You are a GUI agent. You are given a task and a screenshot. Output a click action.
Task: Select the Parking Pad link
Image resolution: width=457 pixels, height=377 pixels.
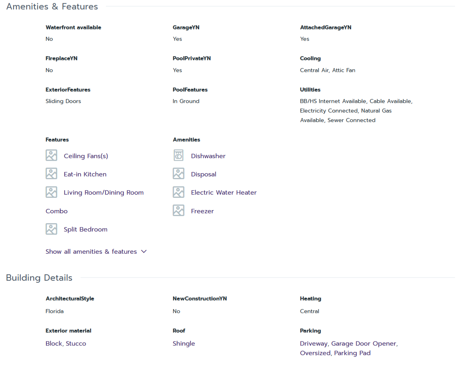(x=352, y=353)
